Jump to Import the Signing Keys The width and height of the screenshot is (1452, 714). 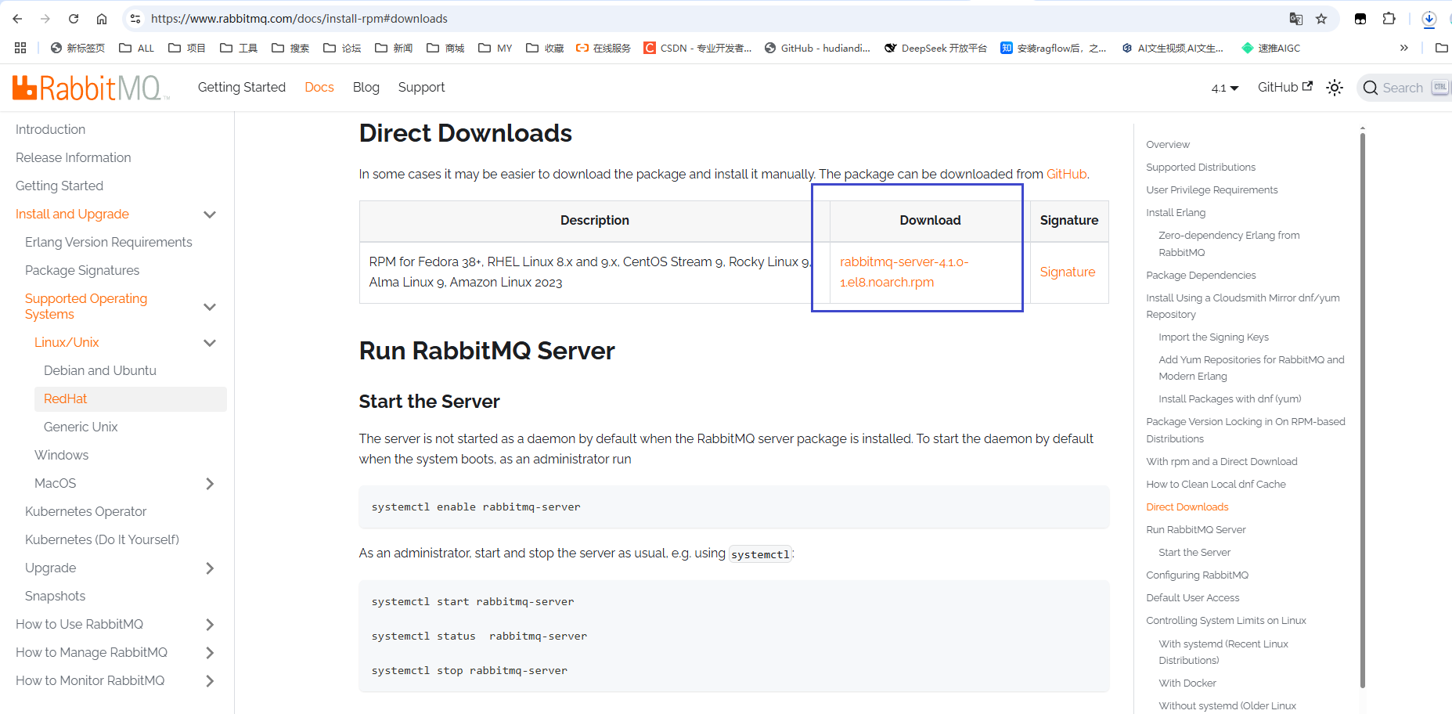coord(1214,337)
